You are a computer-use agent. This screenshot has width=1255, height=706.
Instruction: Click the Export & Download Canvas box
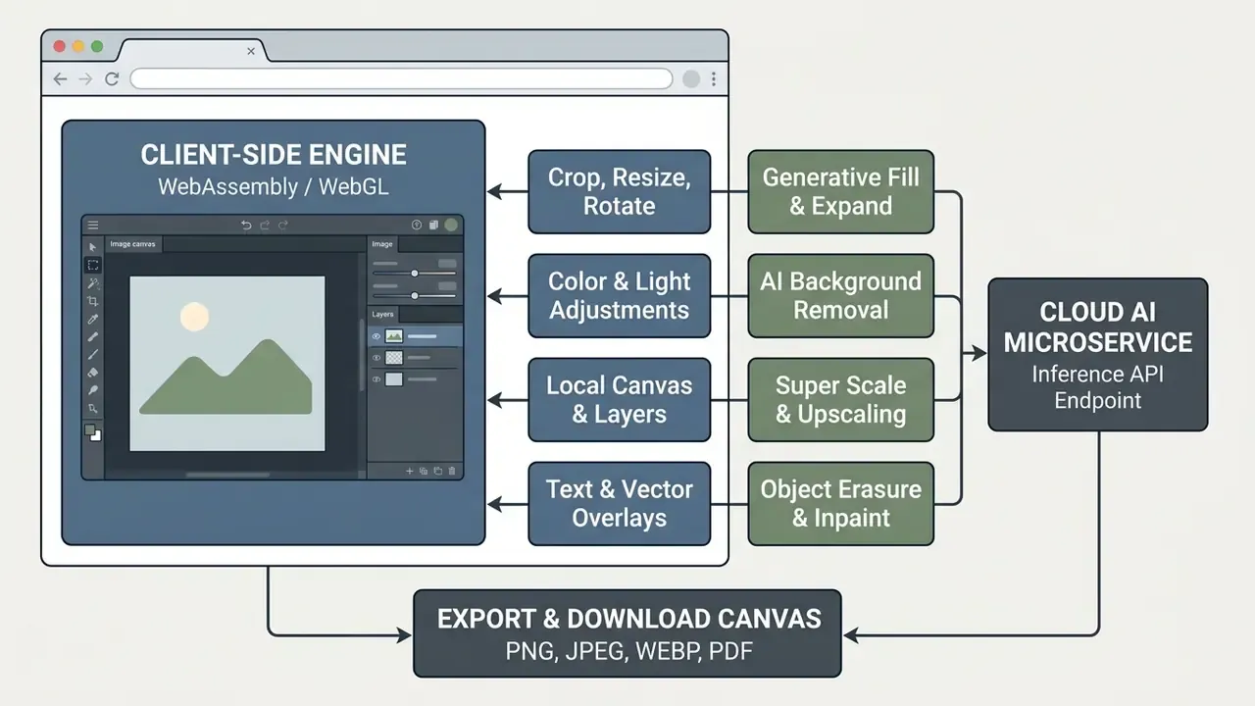(627, 633)
